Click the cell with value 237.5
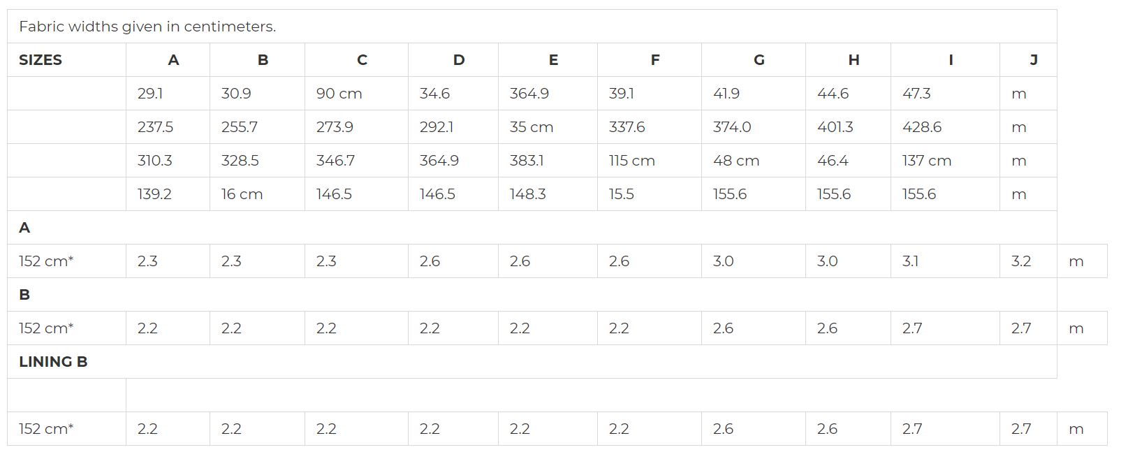The width and height of the screenshot is (1135, 466). point(155,127)
